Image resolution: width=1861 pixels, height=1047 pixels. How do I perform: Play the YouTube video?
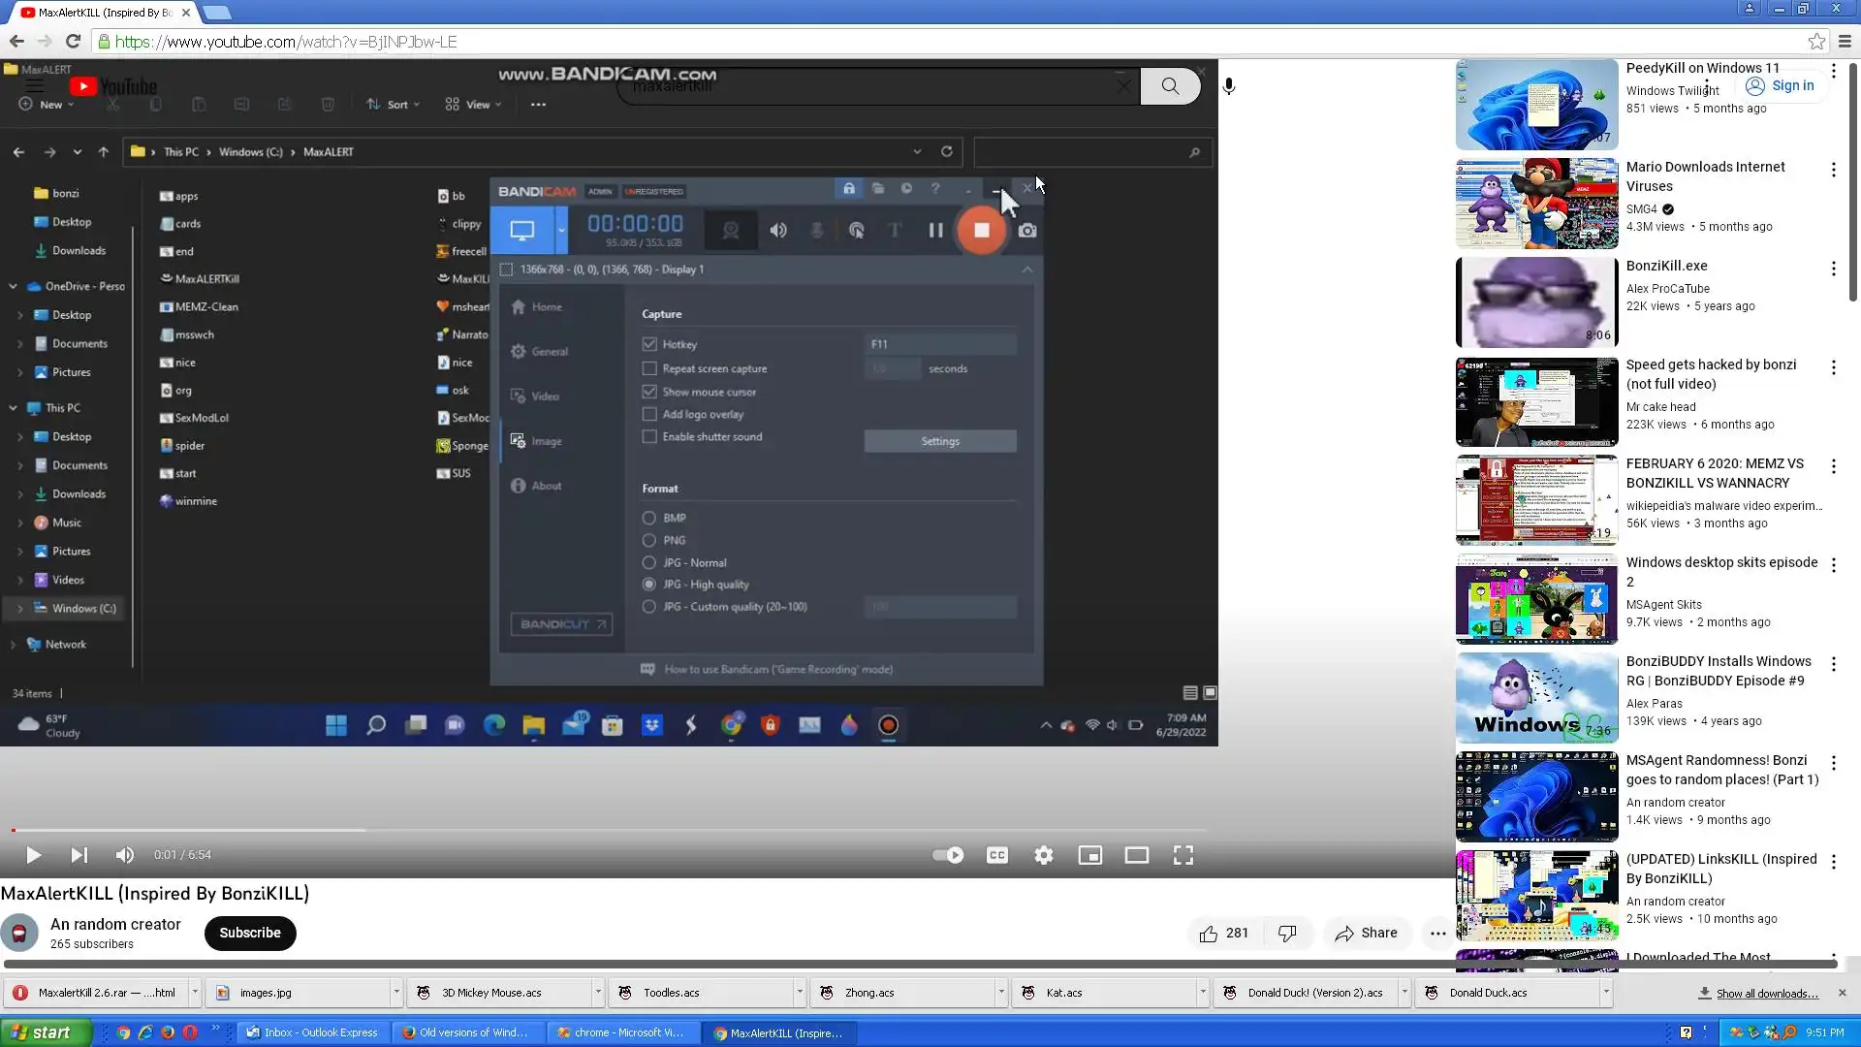33,855
